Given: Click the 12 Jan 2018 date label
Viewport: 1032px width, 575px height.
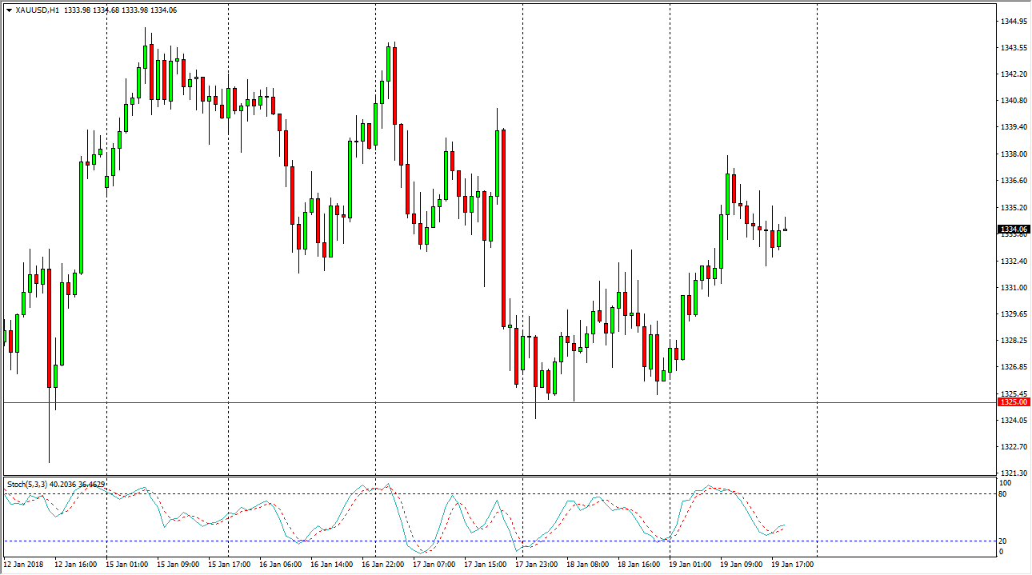Looking at the screenshot, I should point(23,564).
